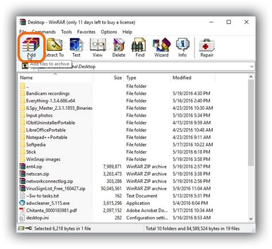Click the vertical scrollbar thumb
The width and height of the screenshot is (272, 249).
251,123
